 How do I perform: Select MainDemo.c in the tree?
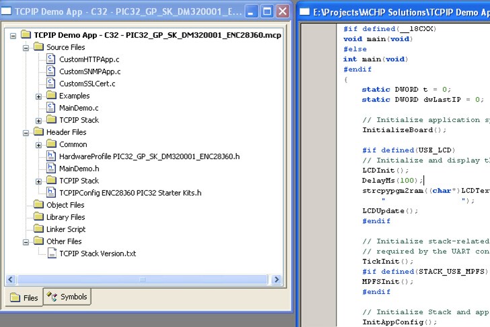coord(79,108)
